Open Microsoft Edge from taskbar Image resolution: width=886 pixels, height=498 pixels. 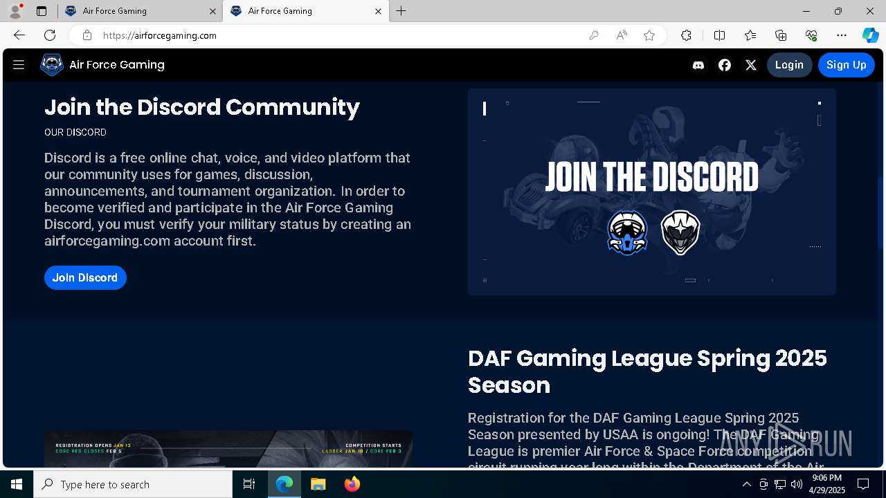284,484
